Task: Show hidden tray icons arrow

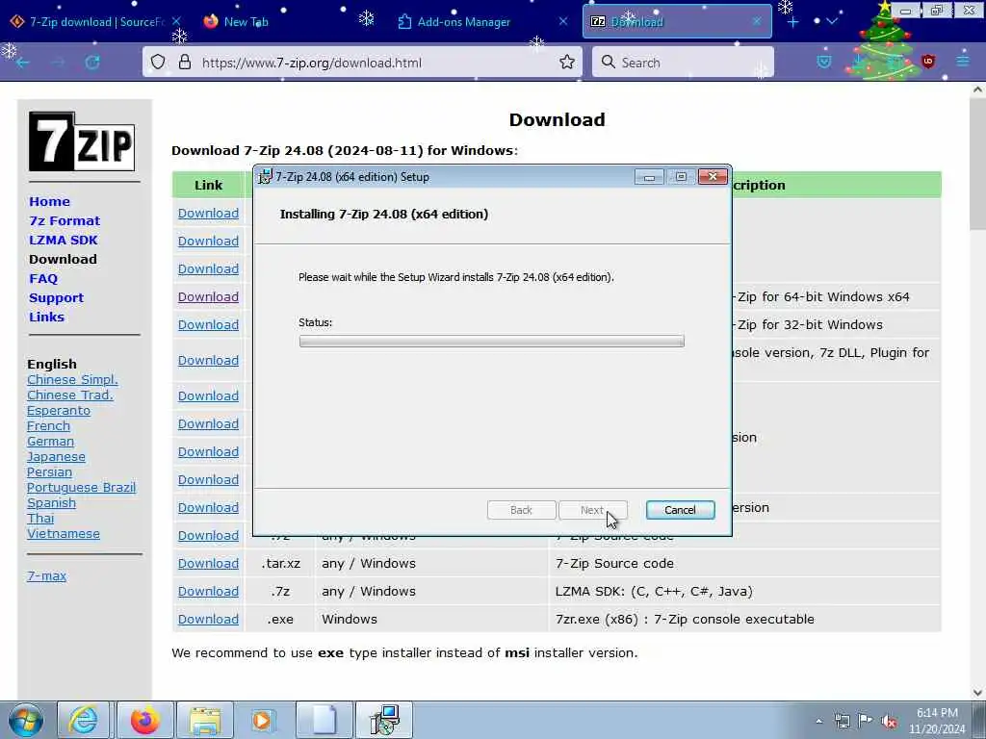Action: pyautogui.click(x=818, y=722)
